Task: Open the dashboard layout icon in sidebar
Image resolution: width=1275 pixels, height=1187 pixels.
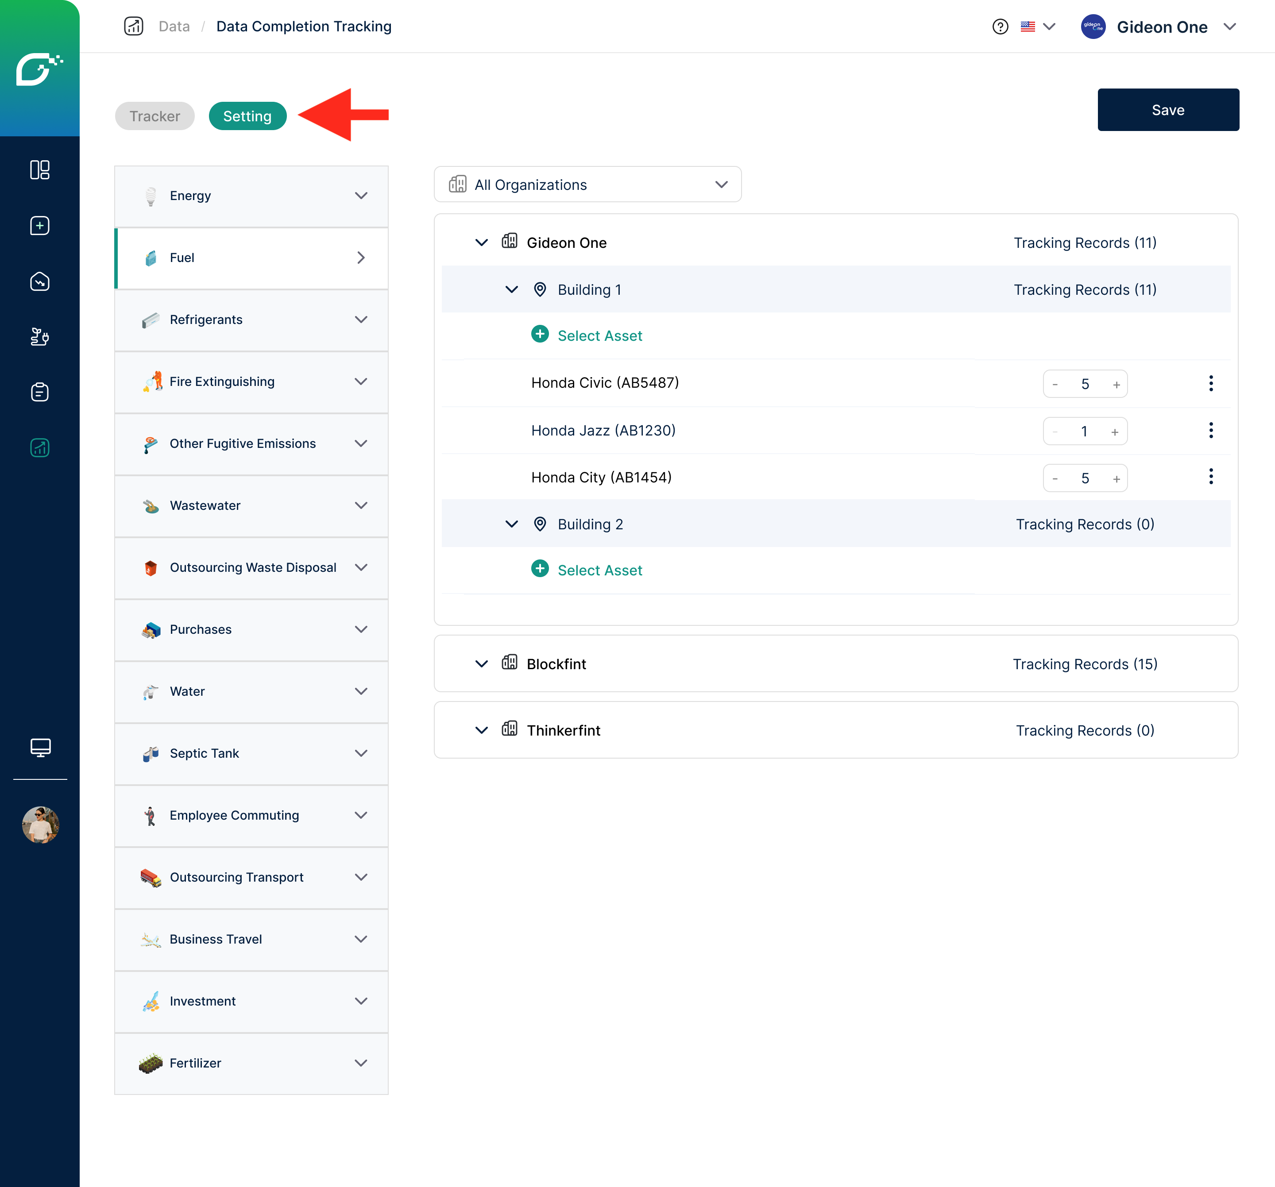Action: pyautogui.click(x=40, y=170)
